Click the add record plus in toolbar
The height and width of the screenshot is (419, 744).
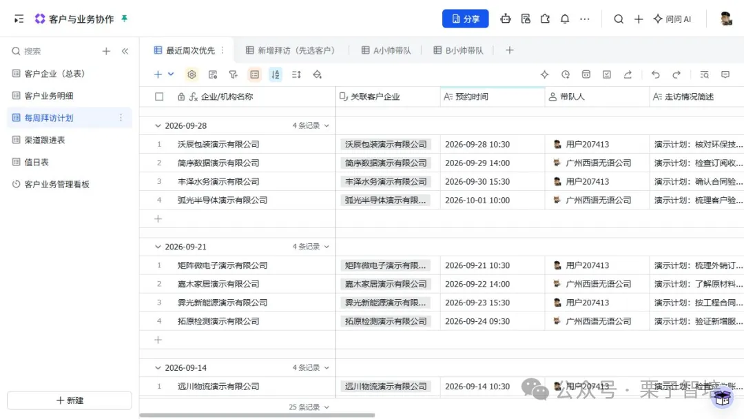point(158,74)
